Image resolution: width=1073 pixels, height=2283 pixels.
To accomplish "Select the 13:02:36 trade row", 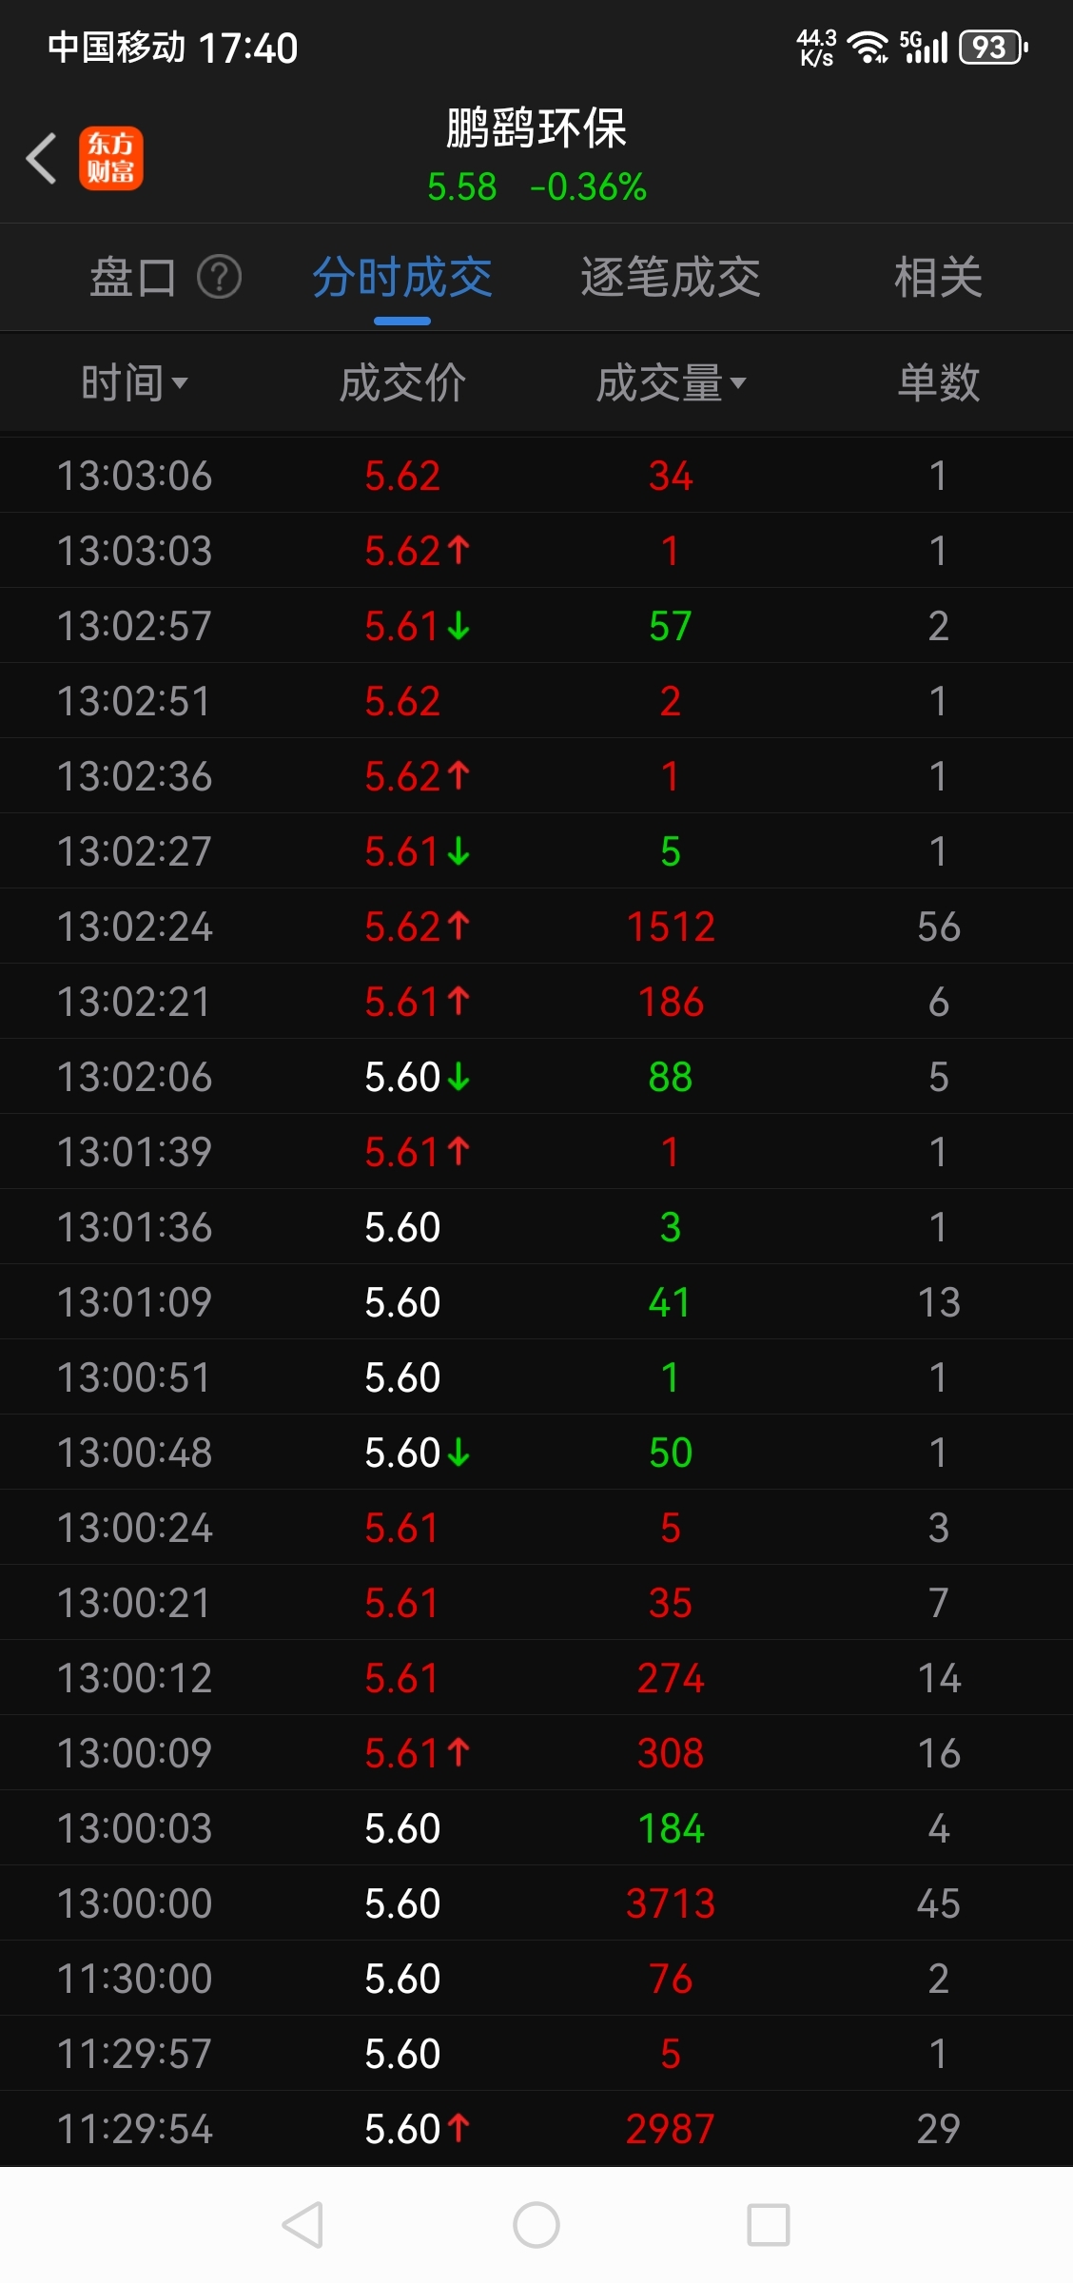I will pos(536,776).
